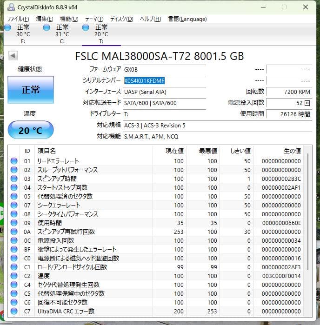320x325 pixels.
Task: Click the 20 °C temperature button
Action: pos(31,130)
